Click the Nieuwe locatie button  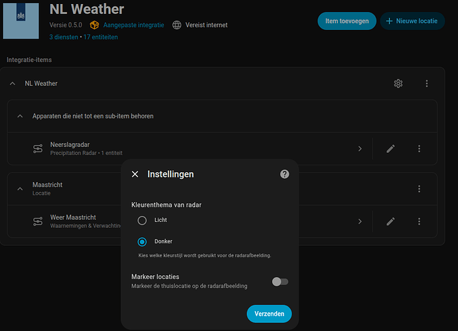(412, 21)
